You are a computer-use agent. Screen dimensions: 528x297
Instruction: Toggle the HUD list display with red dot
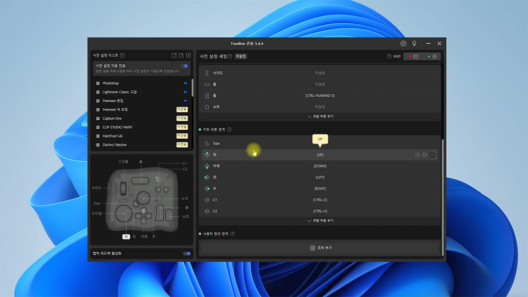(x=414, y=56)
